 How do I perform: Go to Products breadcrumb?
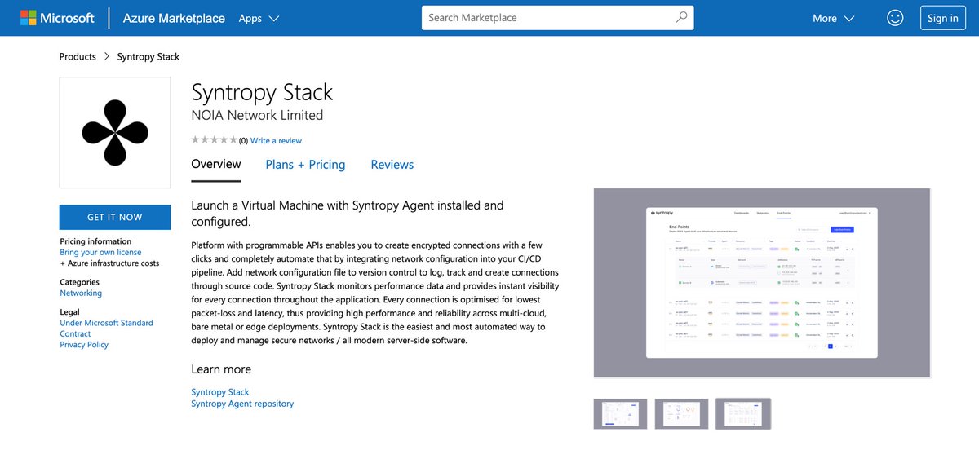pyautogui.click(x=78, y=56)
